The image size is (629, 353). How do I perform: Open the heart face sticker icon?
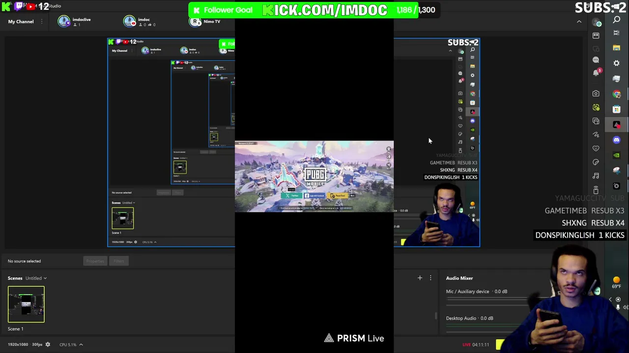click(x=596, y=148)
